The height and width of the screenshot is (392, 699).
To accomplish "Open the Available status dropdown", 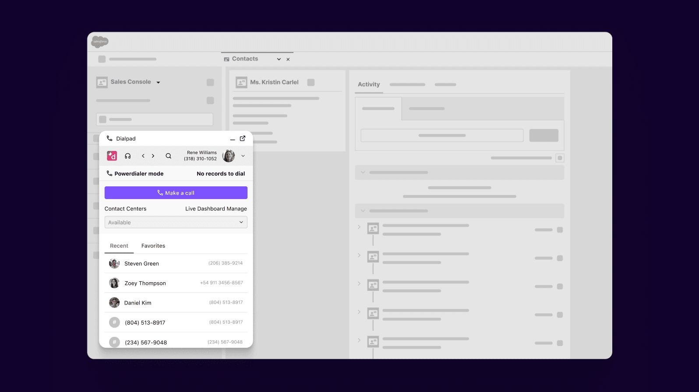I will [176, 222].
